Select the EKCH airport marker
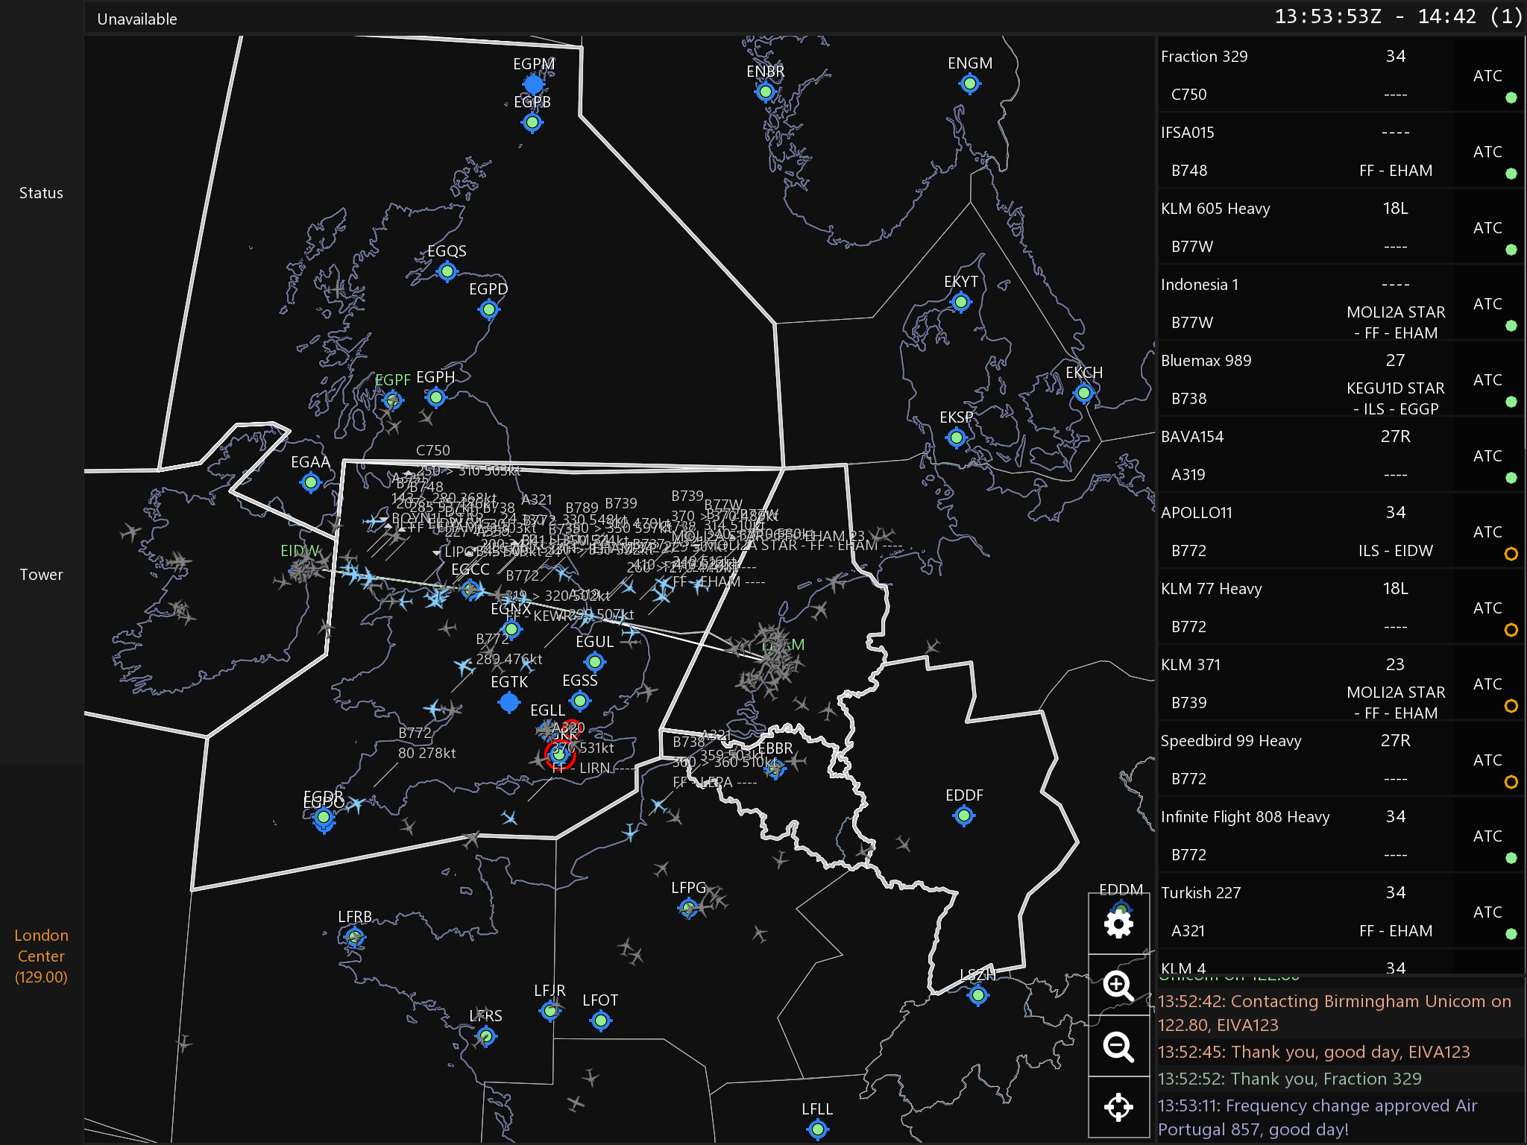 click(x=1084, y=393)
